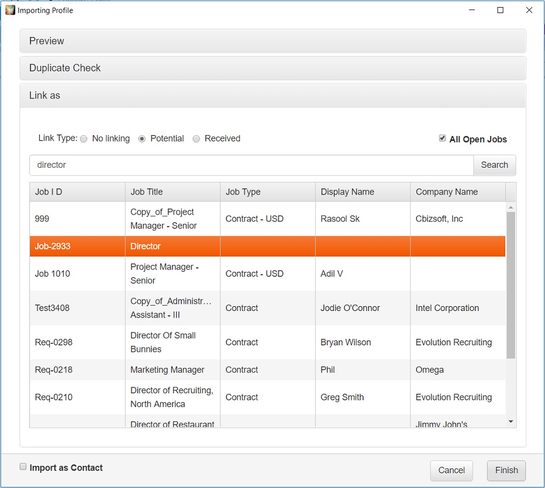Click Director Of Small Bunnies title
Image resolution: width=545 pixels, height=488 pixels.
click(163, 343)
